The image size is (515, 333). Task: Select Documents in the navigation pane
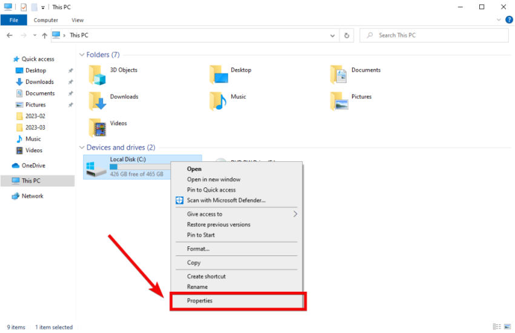tap(40, 93)
